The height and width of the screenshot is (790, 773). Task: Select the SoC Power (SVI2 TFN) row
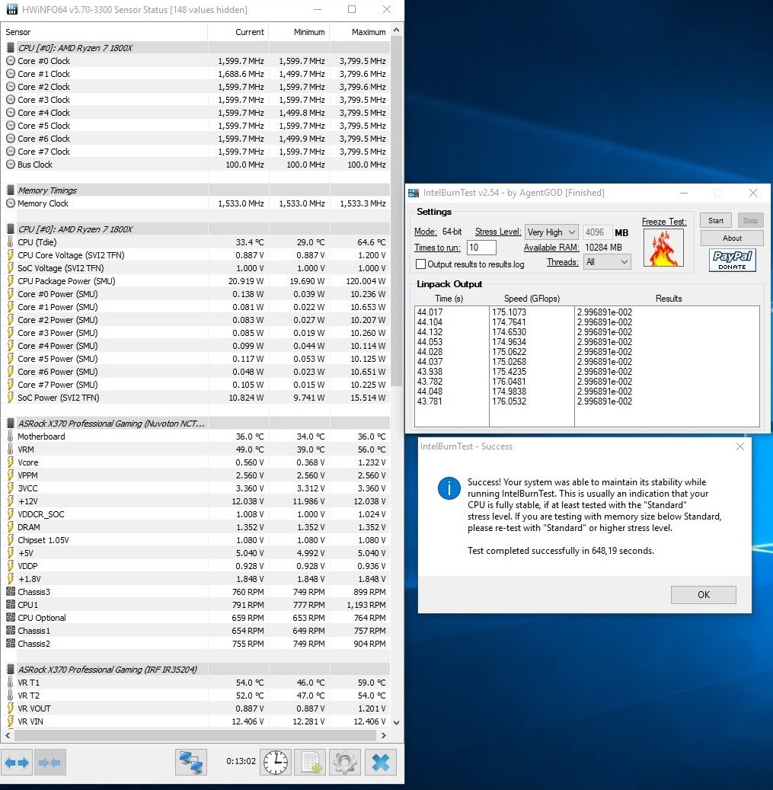coord(196,398)
